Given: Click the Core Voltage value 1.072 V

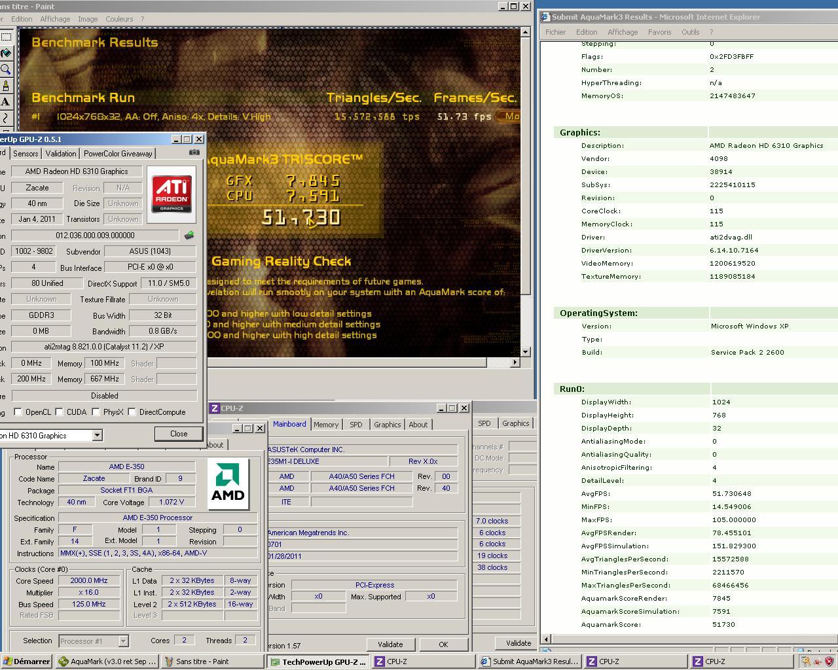Looking at the screenshot, I should coord(172,502).
